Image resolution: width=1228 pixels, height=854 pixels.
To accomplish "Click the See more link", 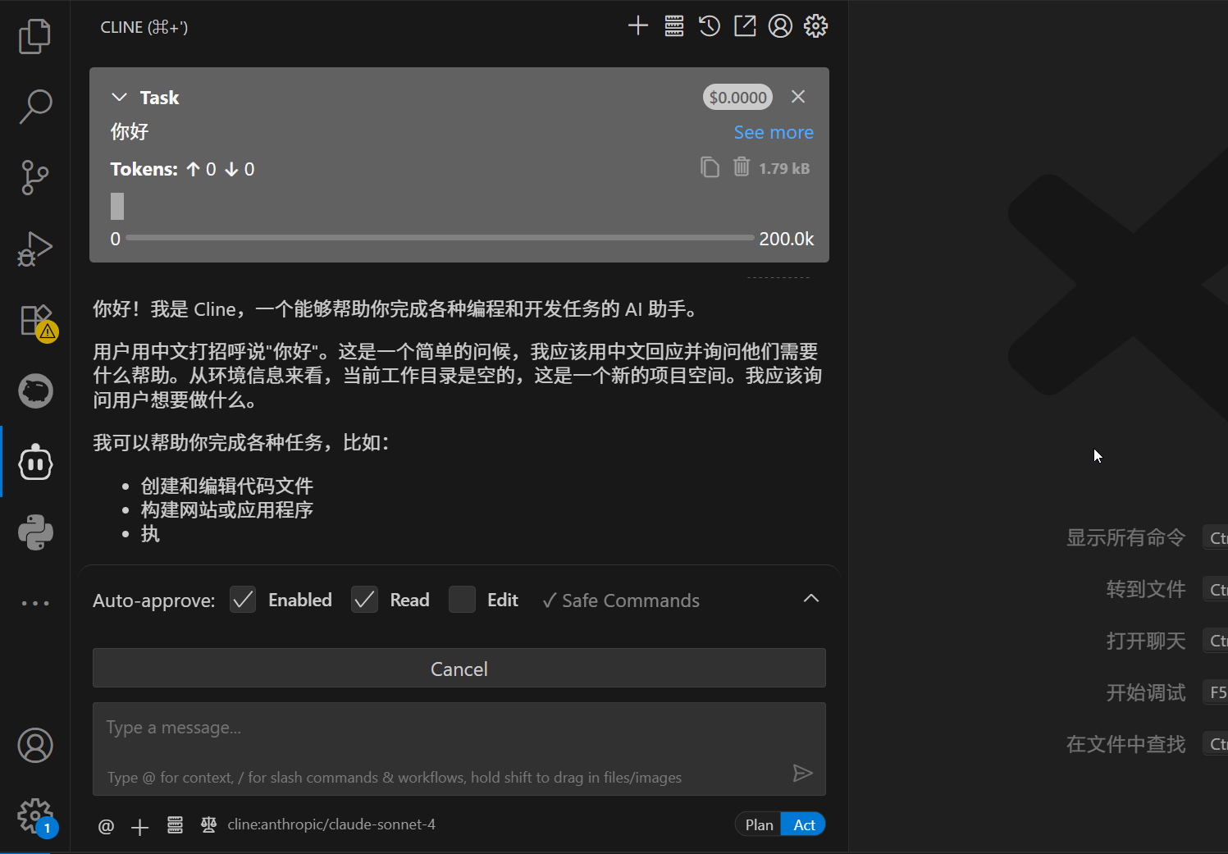I will 773,133.
